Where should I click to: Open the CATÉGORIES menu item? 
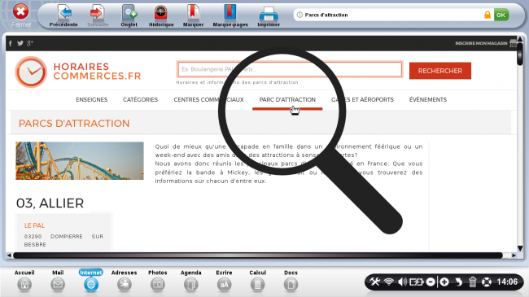click(x=140, y=99)
